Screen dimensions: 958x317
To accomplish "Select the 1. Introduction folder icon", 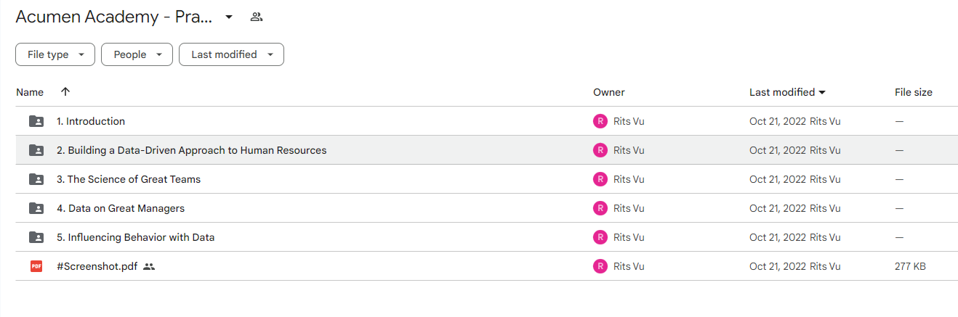I will pos(36,121).
